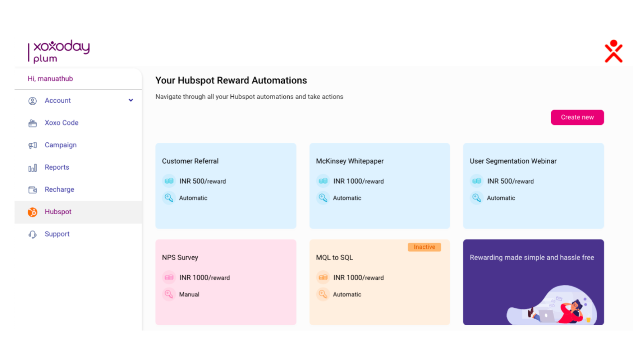The image size is (643, 361).
Task: Click reward amount icon in NPS Survey card
Action: click(169, 277)
